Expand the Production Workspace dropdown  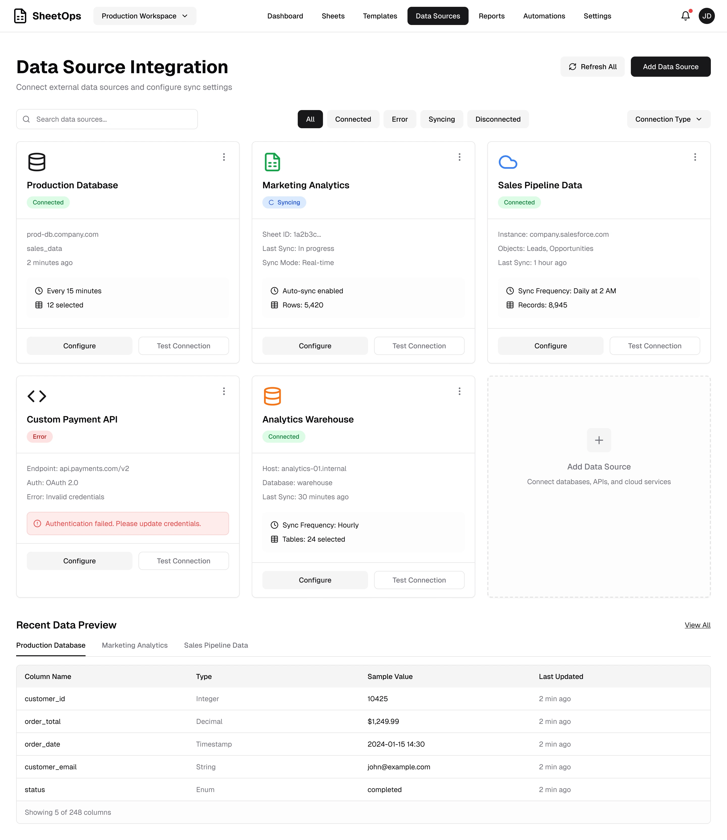point(145,16)
